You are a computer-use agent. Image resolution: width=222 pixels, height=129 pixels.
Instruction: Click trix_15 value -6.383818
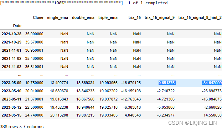coord(132,108)
